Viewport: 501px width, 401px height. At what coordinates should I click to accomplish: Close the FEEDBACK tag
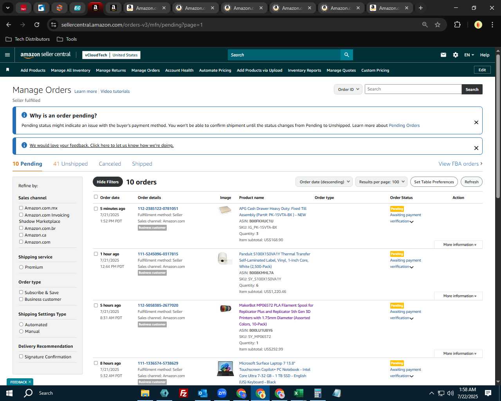29,382
